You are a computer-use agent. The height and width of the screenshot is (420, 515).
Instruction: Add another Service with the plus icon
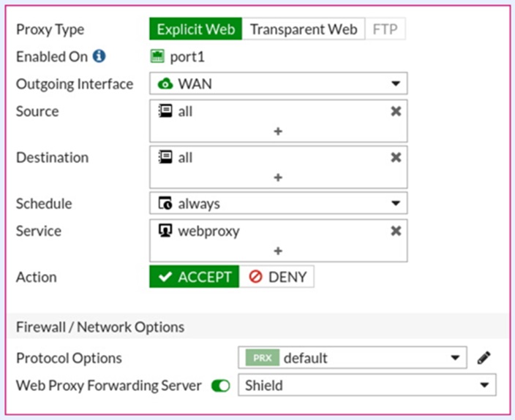278,251
